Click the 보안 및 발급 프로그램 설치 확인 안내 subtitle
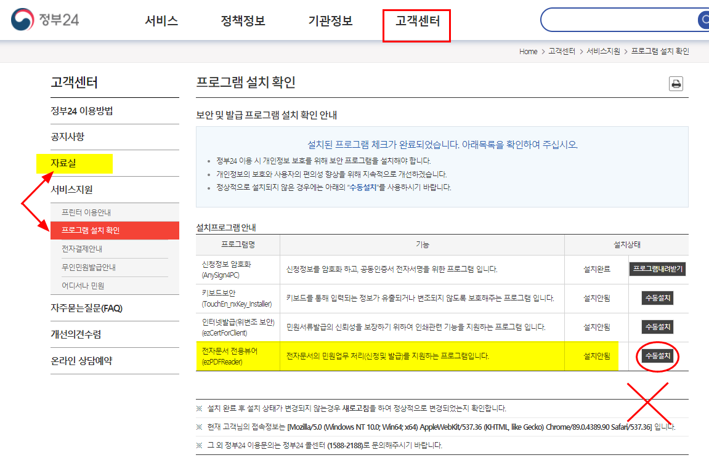Viewport: 709px width, 463px height. (266, 115)
